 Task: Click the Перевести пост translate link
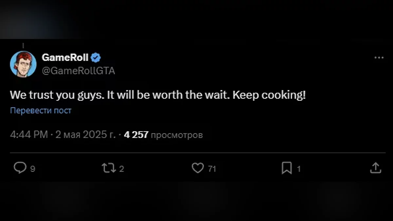point(41,111)
